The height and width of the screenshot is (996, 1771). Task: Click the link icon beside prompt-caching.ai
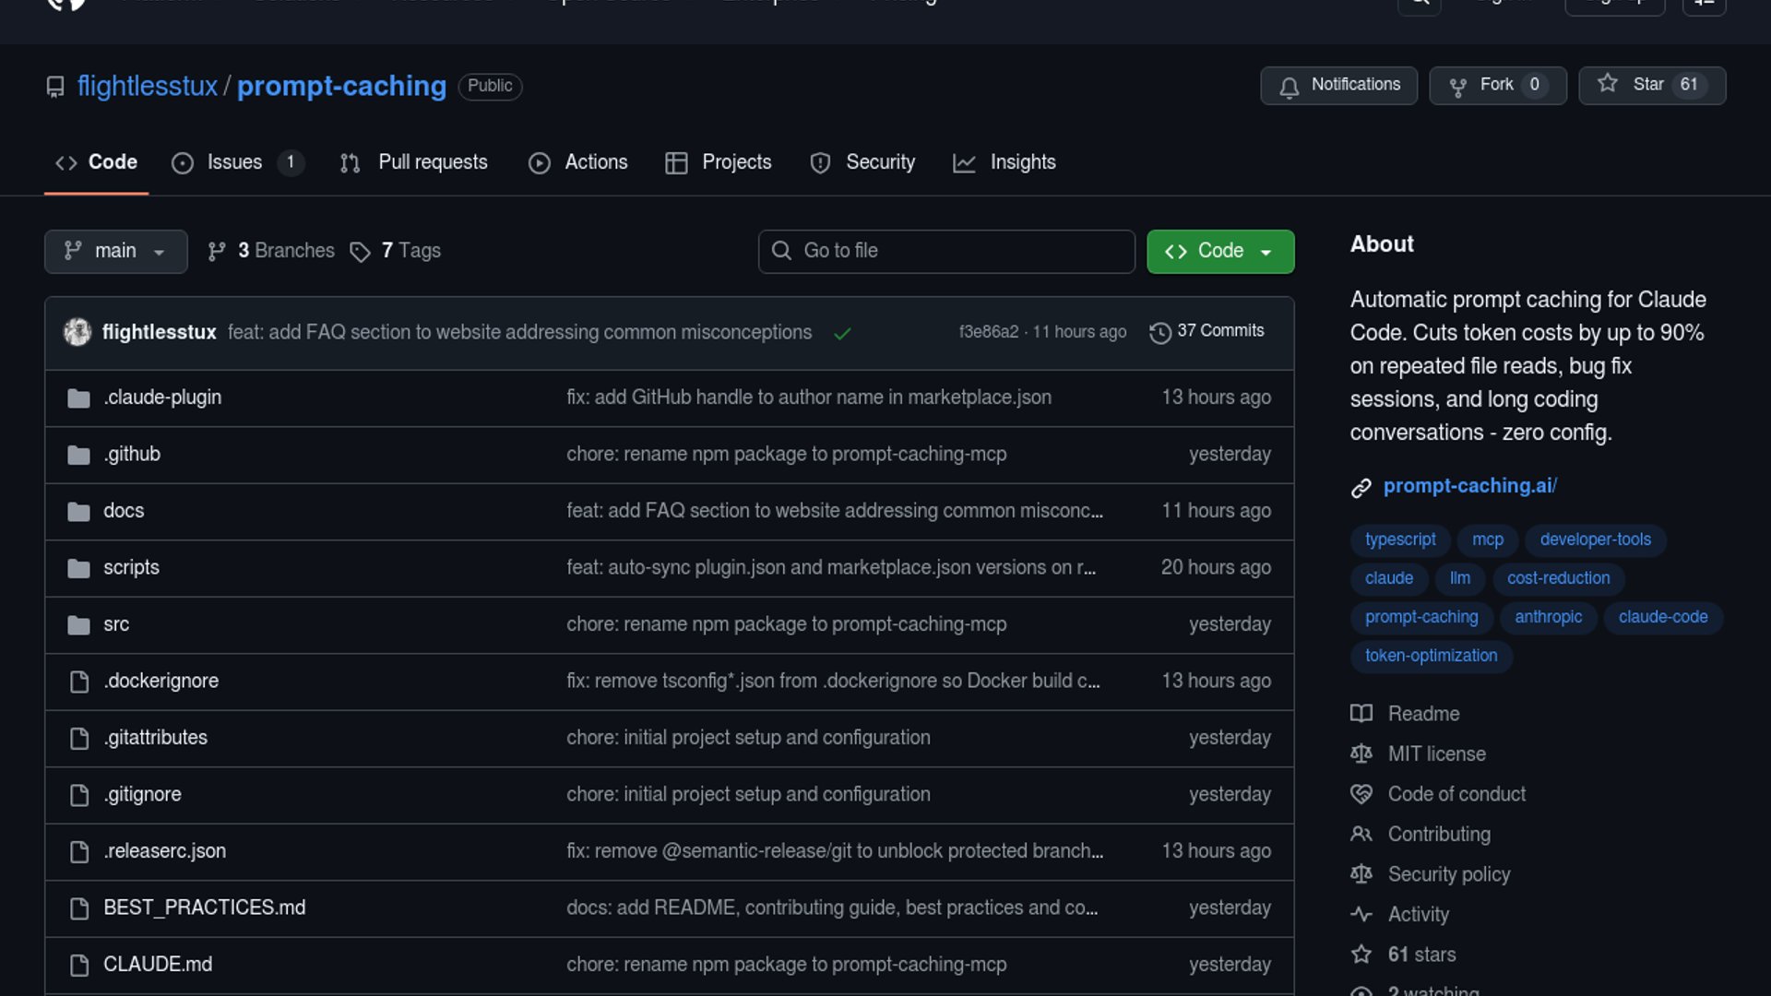[x=1361, y=487]
